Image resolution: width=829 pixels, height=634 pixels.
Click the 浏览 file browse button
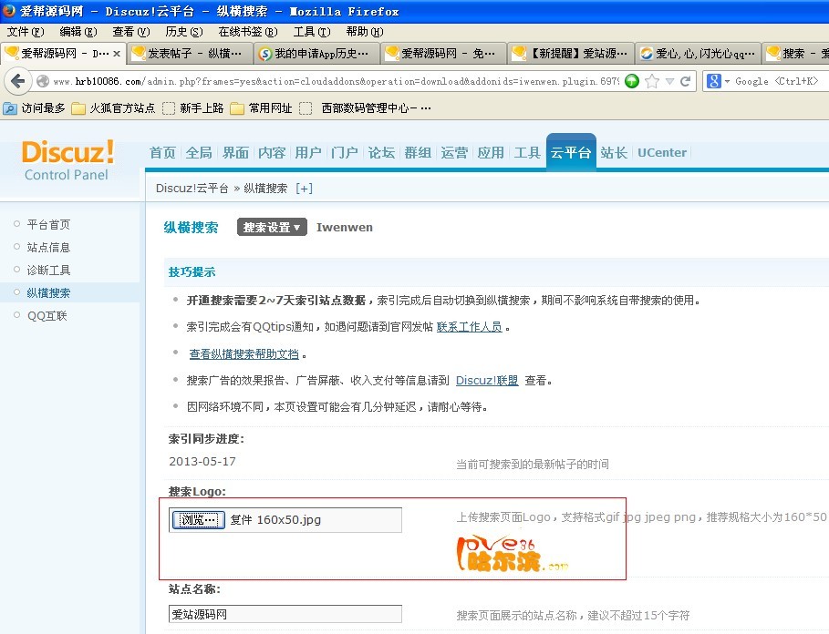point(199,520)
